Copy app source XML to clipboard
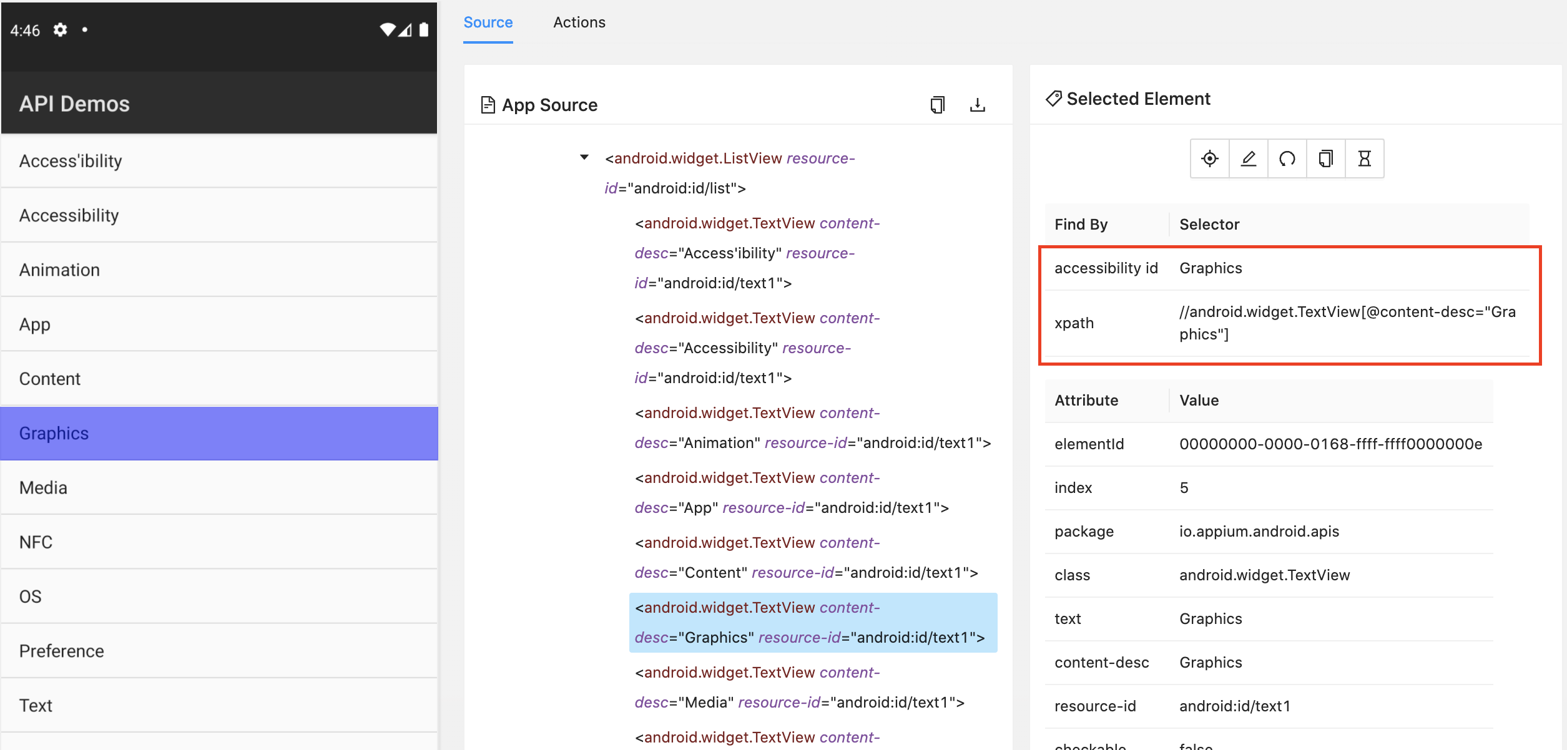This screenshot has height=750, width=1567. (x=937, y=105)
